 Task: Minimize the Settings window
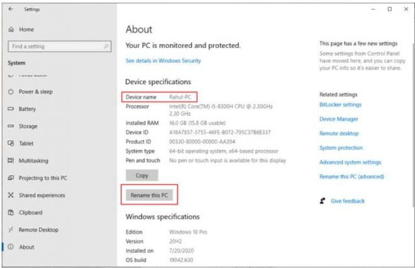[x=373, y=9]
